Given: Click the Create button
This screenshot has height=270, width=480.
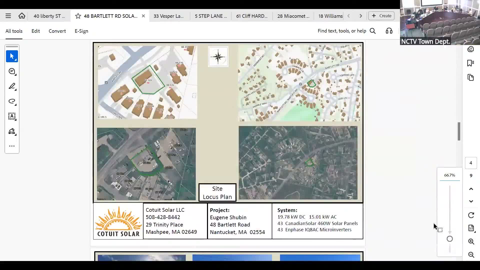Looking at the screenshot, I should (381, 16).
